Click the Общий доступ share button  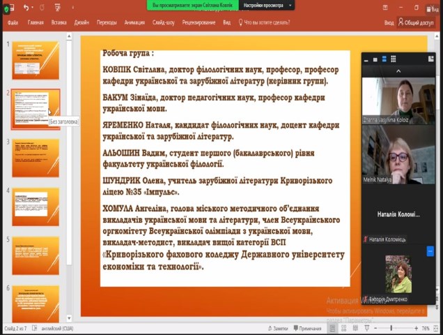click(x=416, y=22)
